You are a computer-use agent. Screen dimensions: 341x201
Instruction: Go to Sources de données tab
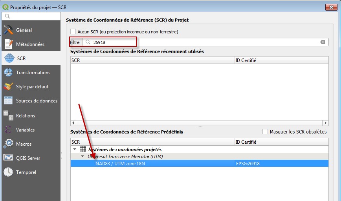tap(31, 100)
